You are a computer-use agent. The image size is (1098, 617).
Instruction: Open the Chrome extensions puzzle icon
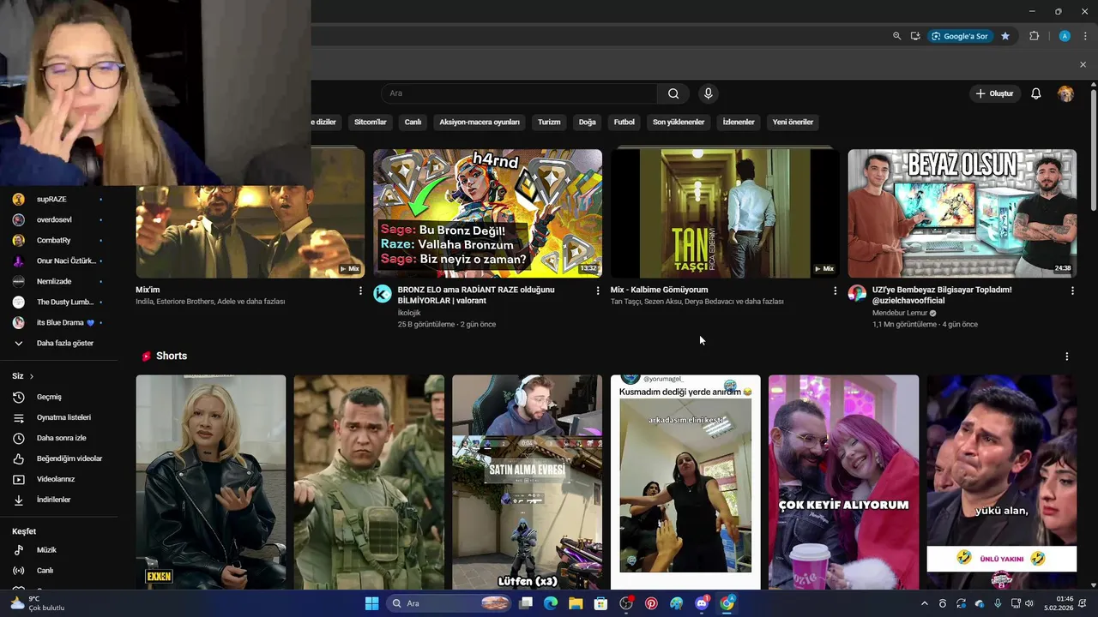pos(1034,36)
